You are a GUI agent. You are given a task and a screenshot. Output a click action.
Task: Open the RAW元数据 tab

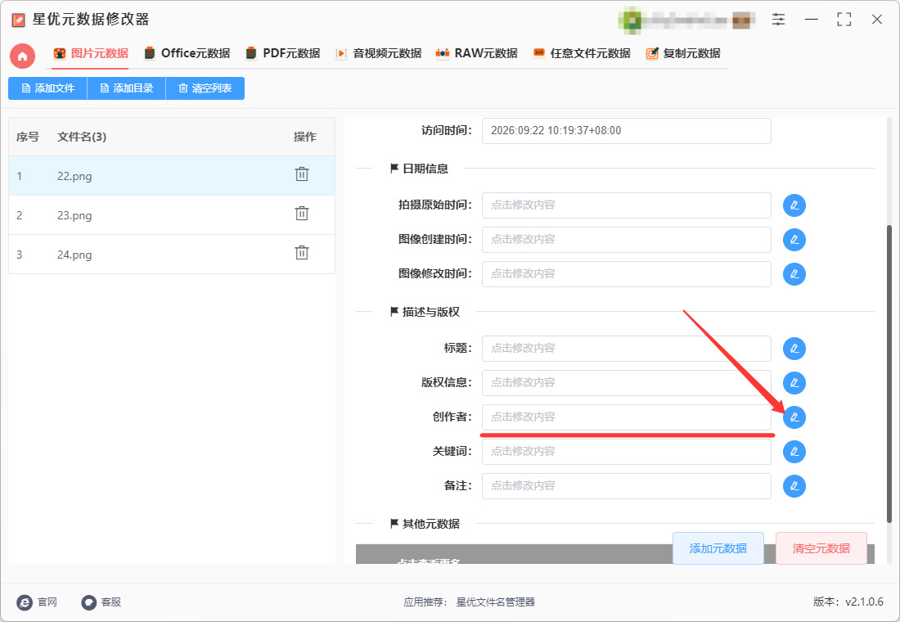coord(476,53)
